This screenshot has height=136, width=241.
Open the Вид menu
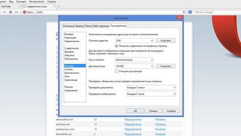(11, 2)
